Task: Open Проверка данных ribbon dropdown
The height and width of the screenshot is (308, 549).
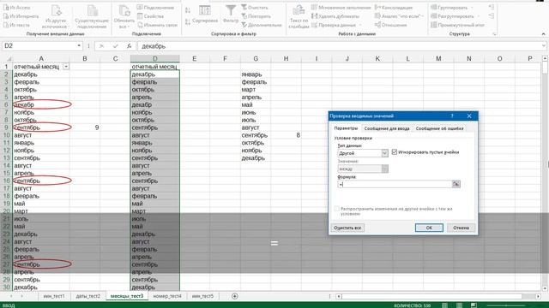Action: (360, 25)
